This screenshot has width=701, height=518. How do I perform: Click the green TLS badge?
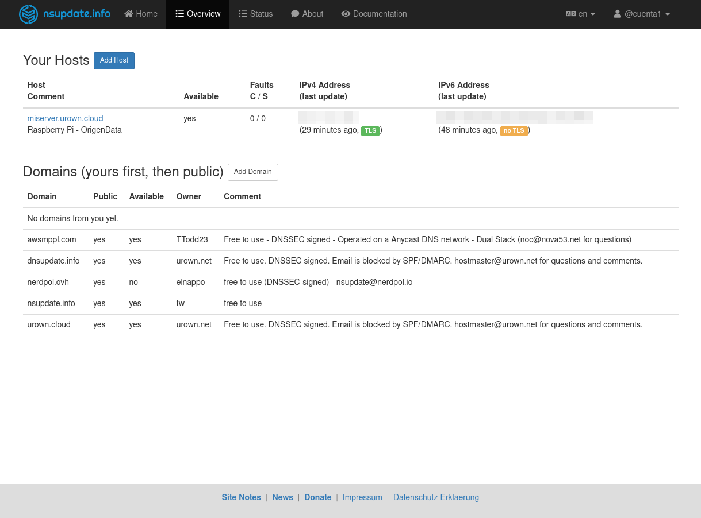(x=370, y=131)
